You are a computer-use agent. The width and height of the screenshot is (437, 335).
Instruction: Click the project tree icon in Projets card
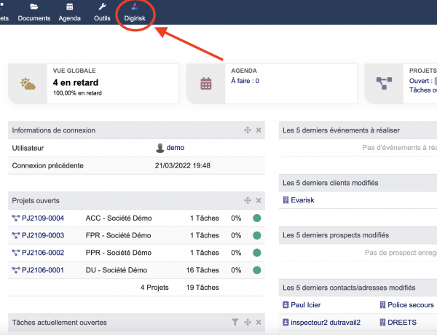pyautogui.click(x=384, y=83)
